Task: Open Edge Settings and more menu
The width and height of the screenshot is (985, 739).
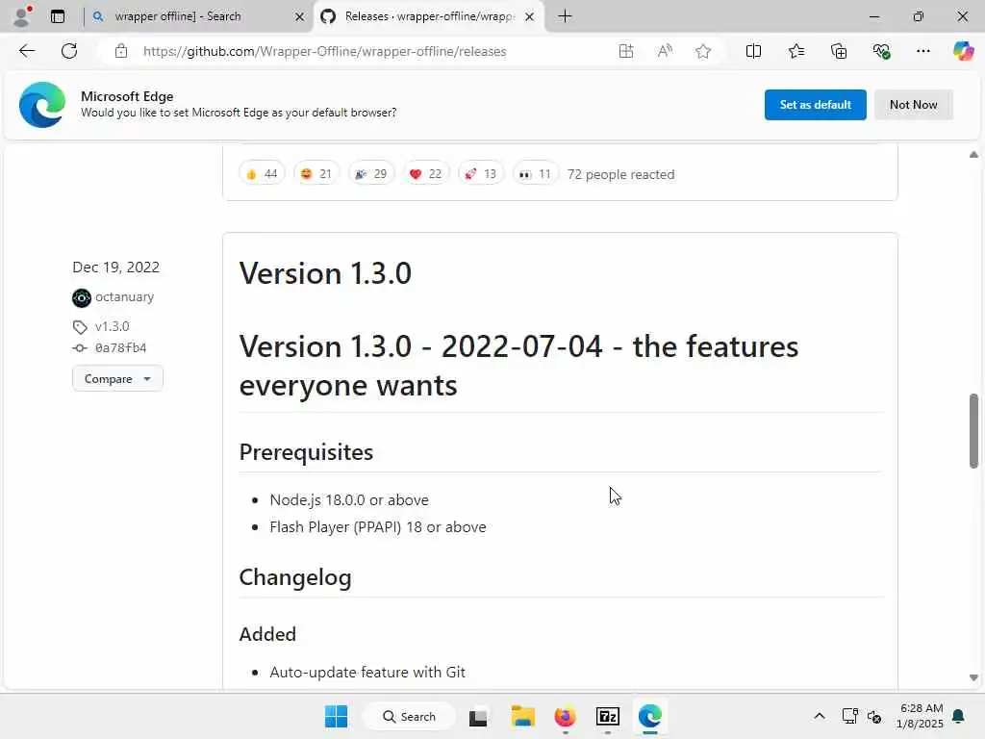Action: pyautogui.click(x=922, y=52)
